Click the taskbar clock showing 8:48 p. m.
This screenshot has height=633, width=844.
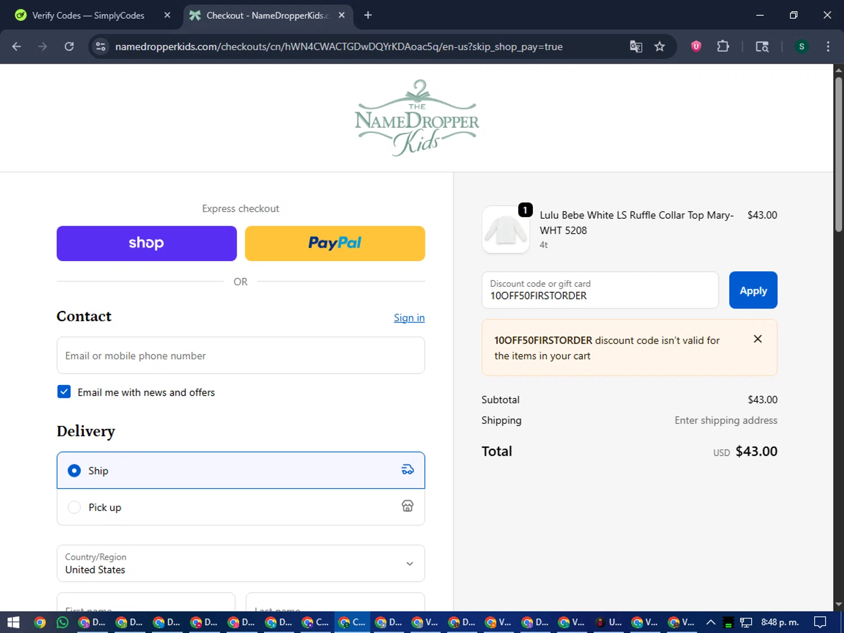pyautogui.click(x=780, y=622)
